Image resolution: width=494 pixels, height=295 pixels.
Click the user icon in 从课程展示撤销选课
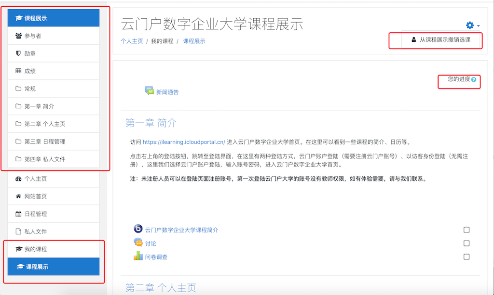(413, 39)
